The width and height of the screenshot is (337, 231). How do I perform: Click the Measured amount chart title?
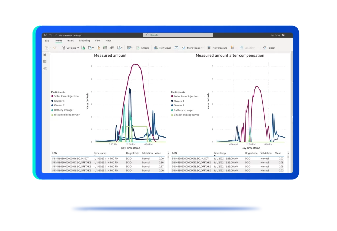[x=110, y=56]
